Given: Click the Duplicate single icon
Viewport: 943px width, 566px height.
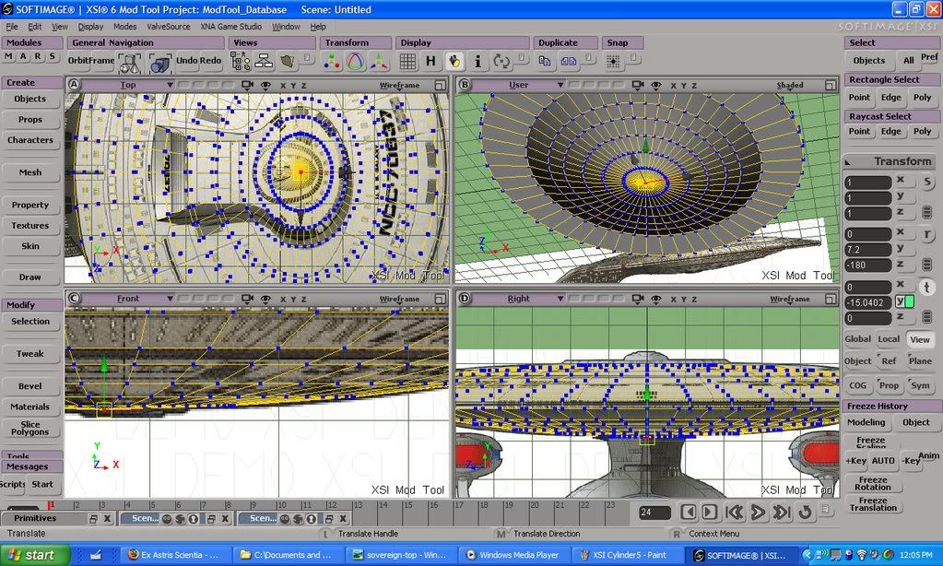Looking at the screenshot, I should coord(545,61).
